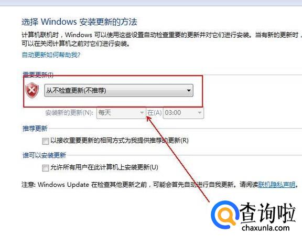Viewport: 302px width, 244px height.
Task: Select 从不检查更新 combo box
Action: tap(118, 90)
